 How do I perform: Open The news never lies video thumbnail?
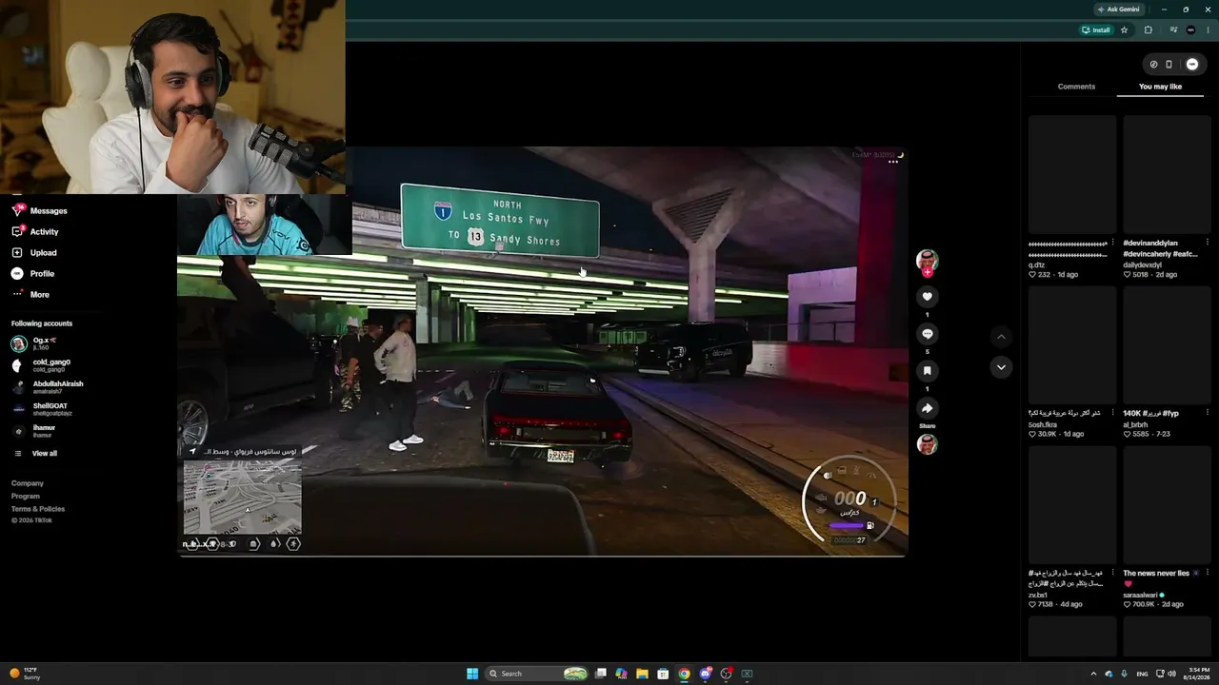click(x=1167, y=505)
